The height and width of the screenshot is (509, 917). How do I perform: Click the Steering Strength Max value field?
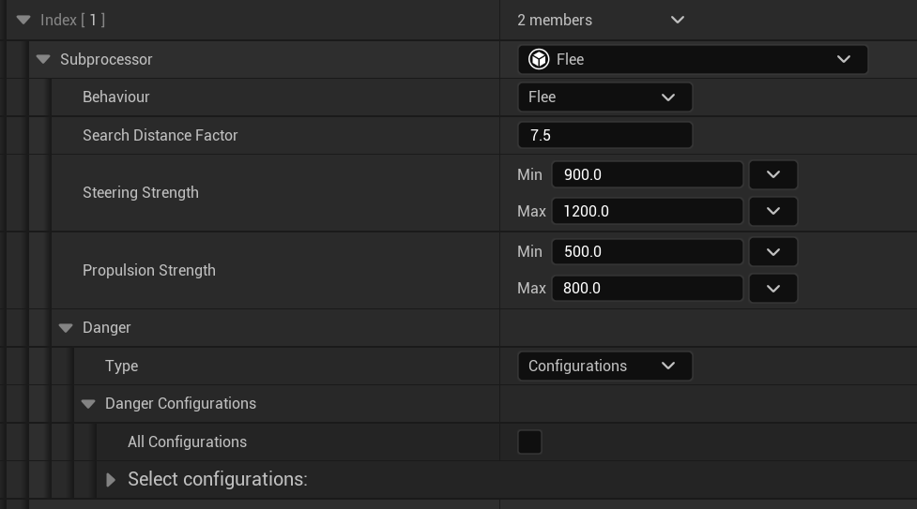[648, 211]
